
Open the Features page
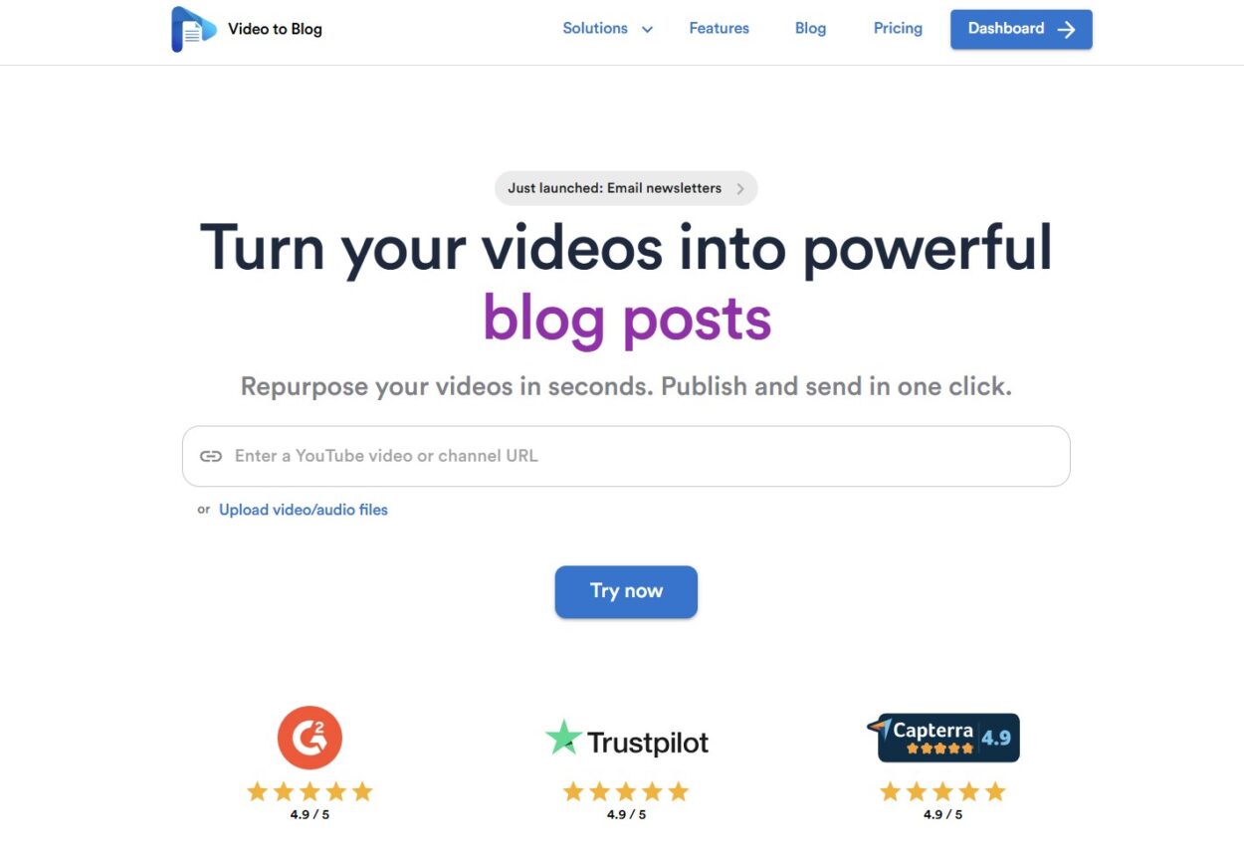coord(719,29)
